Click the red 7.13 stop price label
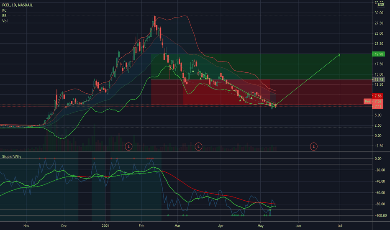This screenshot has height=230, width=390. point(378,106)
